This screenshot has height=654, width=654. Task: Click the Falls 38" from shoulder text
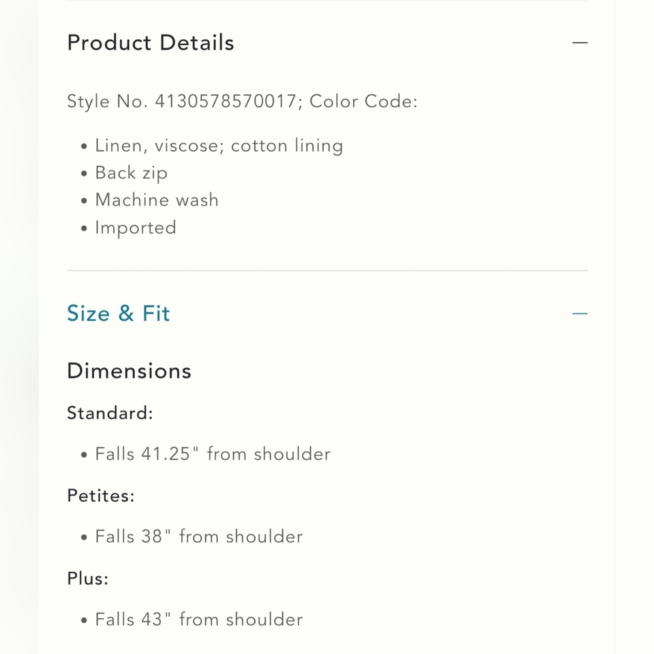point(199,536)
